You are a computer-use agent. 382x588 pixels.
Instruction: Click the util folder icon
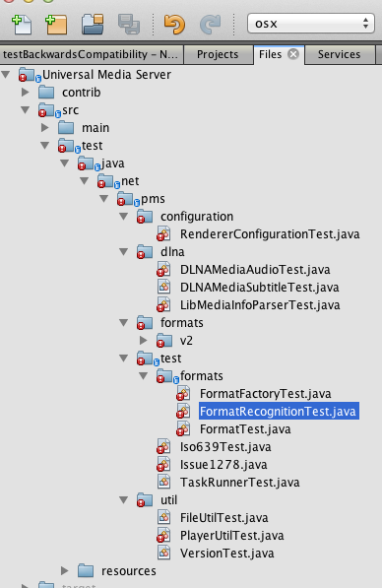(145, 499)
